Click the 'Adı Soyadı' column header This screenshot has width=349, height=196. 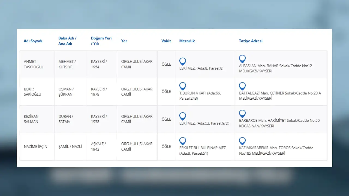click(x=33, y=41)
